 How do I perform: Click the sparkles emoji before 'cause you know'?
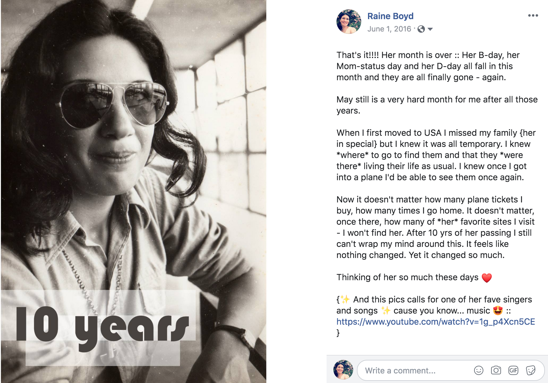[386, 310]
